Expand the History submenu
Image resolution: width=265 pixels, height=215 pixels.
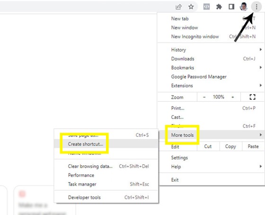click(x=211, y=50)
